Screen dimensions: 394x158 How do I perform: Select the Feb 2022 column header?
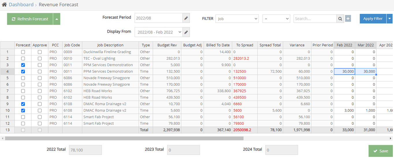(x=344, y=45)
